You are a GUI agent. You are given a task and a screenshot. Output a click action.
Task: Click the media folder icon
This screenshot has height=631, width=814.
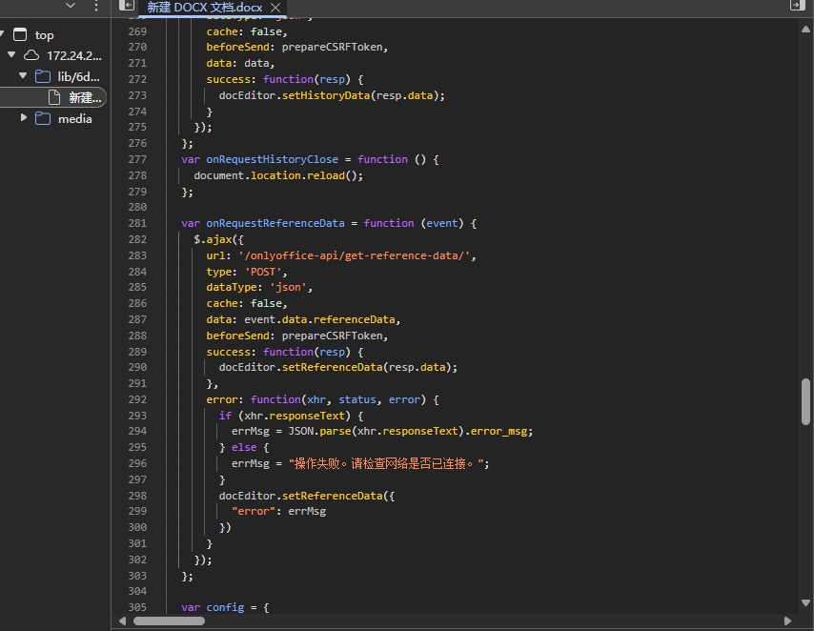click(43, 119)
